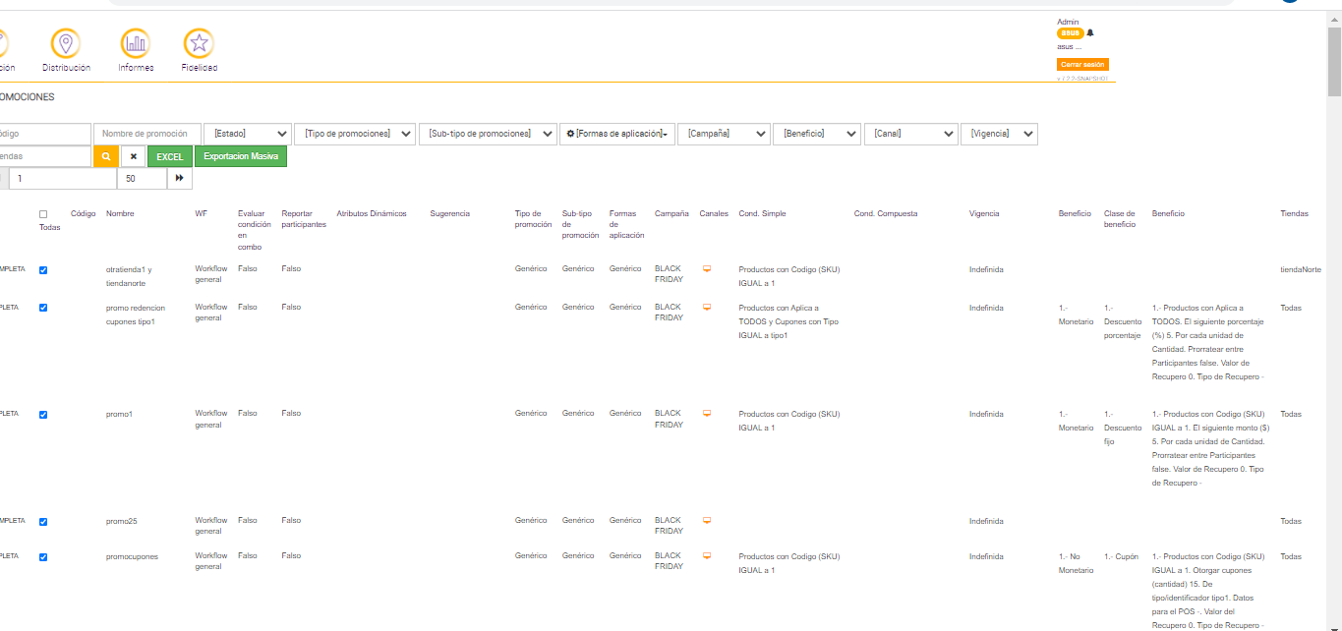The height and width of the screenshot is (631, 1342).
Task: Expand the Vigencia filter dropdown
Action: coord(999,134)
